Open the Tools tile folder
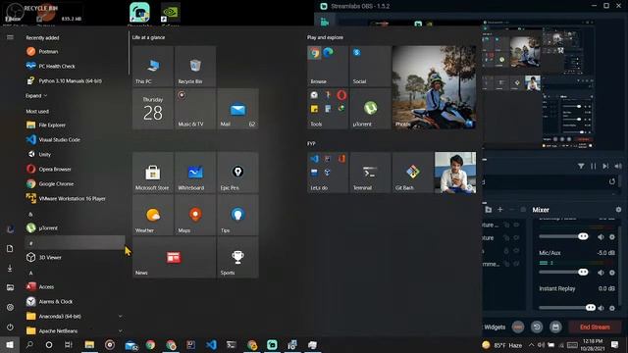This screenshot has width=628, height=353. tap(328, 109)
